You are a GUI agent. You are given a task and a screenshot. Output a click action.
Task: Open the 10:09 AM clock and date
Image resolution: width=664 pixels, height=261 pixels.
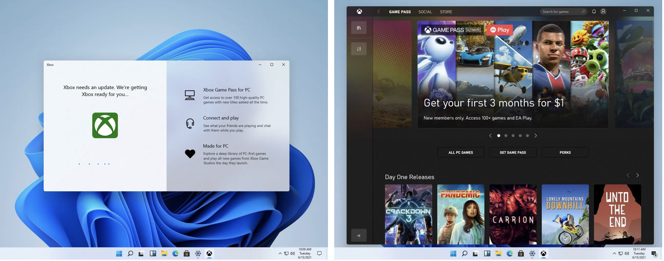pos(306,254)
